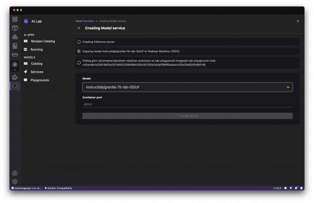Open the Dashboard icon in the left rail

tap(15, 19)
